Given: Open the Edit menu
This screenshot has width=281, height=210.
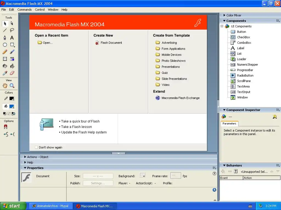Looking at the screenshot, I should click(12, 10).
